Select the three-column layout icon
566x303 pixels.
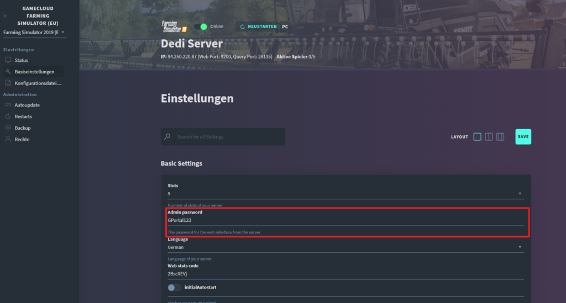[x=500, y=136]
